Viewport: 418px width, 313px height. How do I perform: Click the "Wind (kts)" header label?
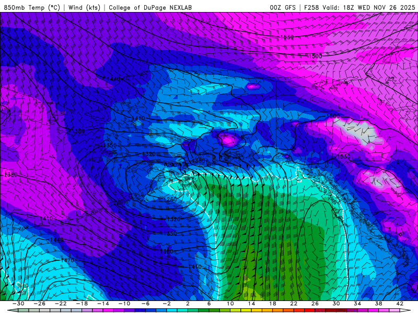point(84,7)
